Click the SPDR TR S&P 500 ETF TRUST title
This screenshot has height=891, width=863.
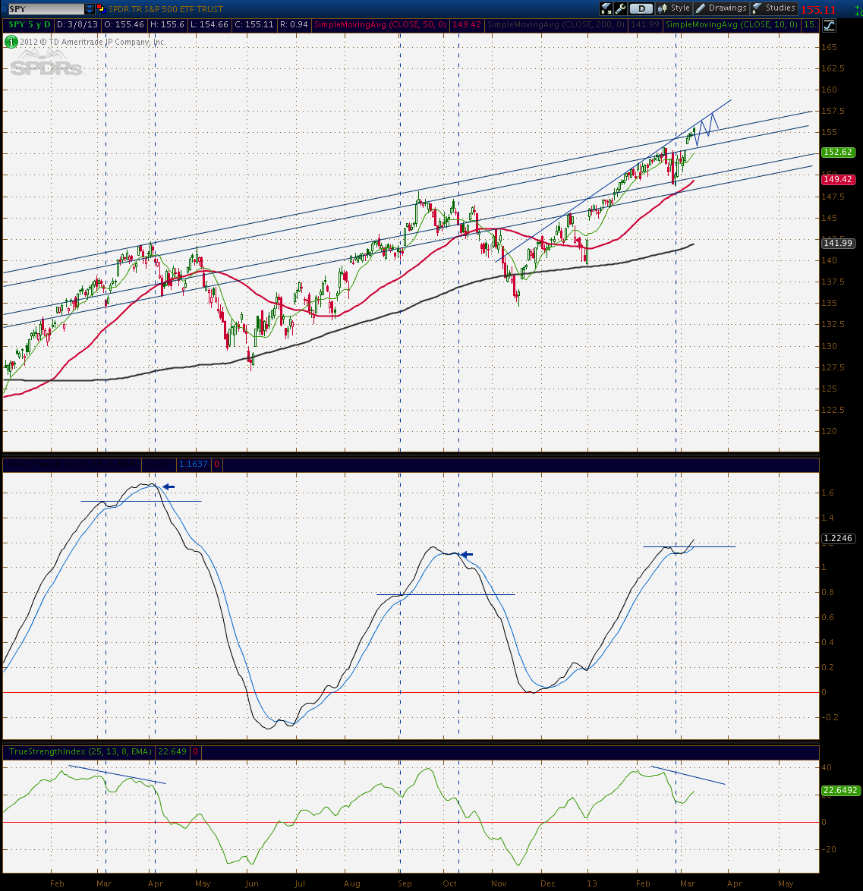(x=166, y=9)
